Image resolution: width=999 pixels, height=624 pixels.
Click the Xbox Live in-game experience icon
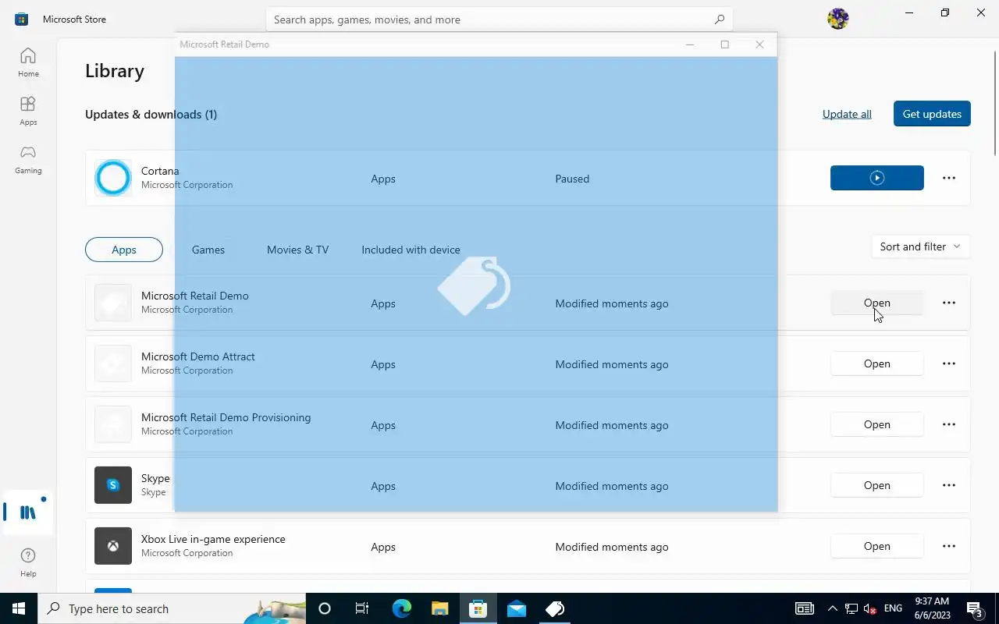113,546
